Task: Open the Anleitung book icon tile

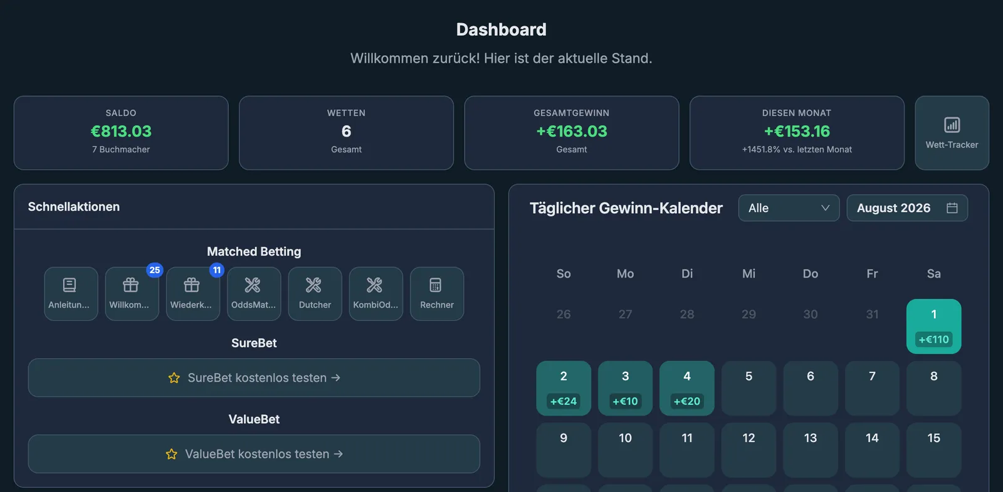Action: tap(71, 294)
